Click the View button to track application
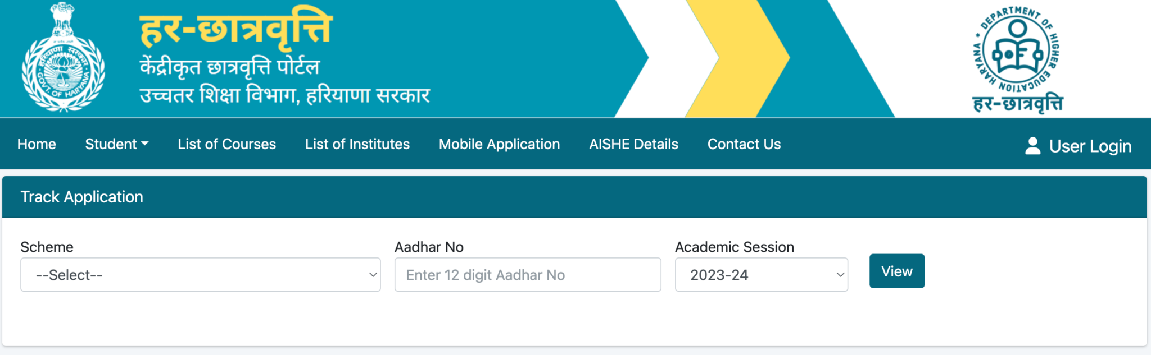 896,271
